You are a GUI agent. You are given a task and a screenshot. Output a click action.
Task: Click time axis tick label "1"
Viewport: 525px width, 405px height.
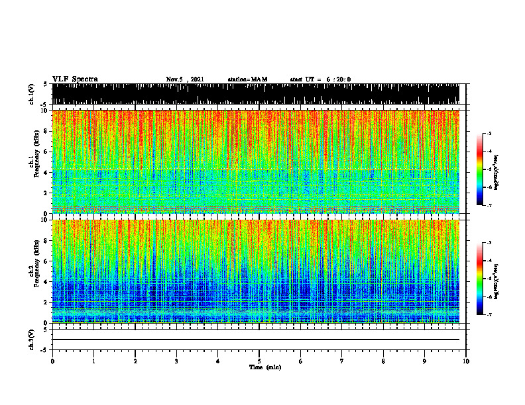click(x=93, y=361)
